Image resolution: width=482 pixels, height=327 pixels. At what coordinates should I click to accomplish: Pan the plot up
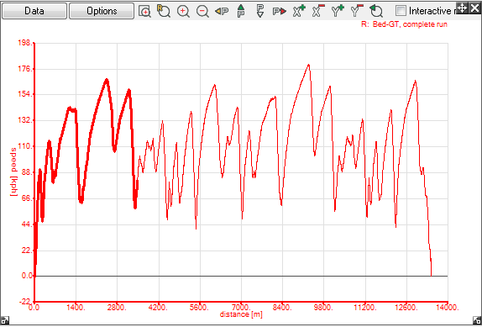[x=241, y=11]
